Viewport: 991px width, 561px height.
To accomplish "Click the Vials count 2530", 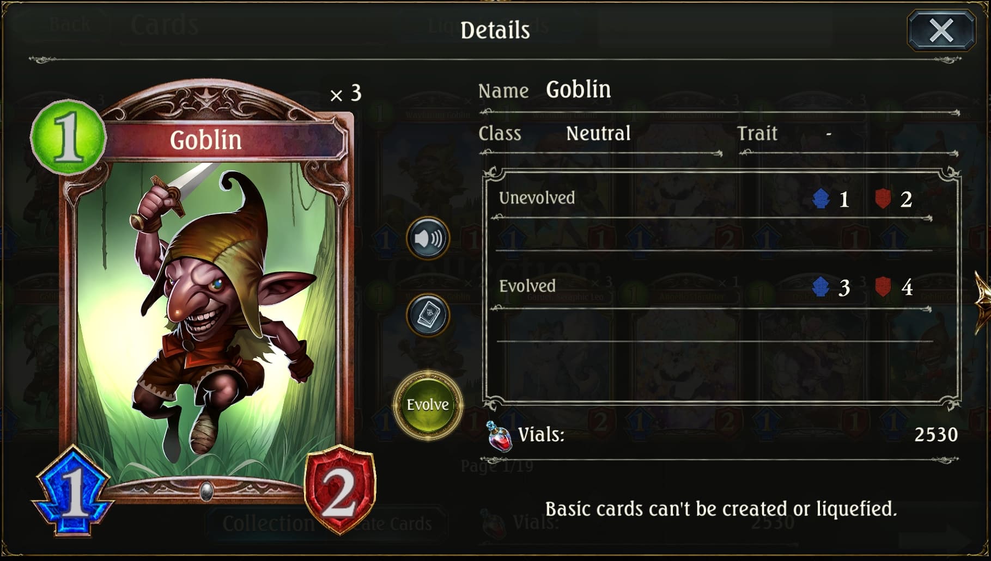I will coord(936,435).
